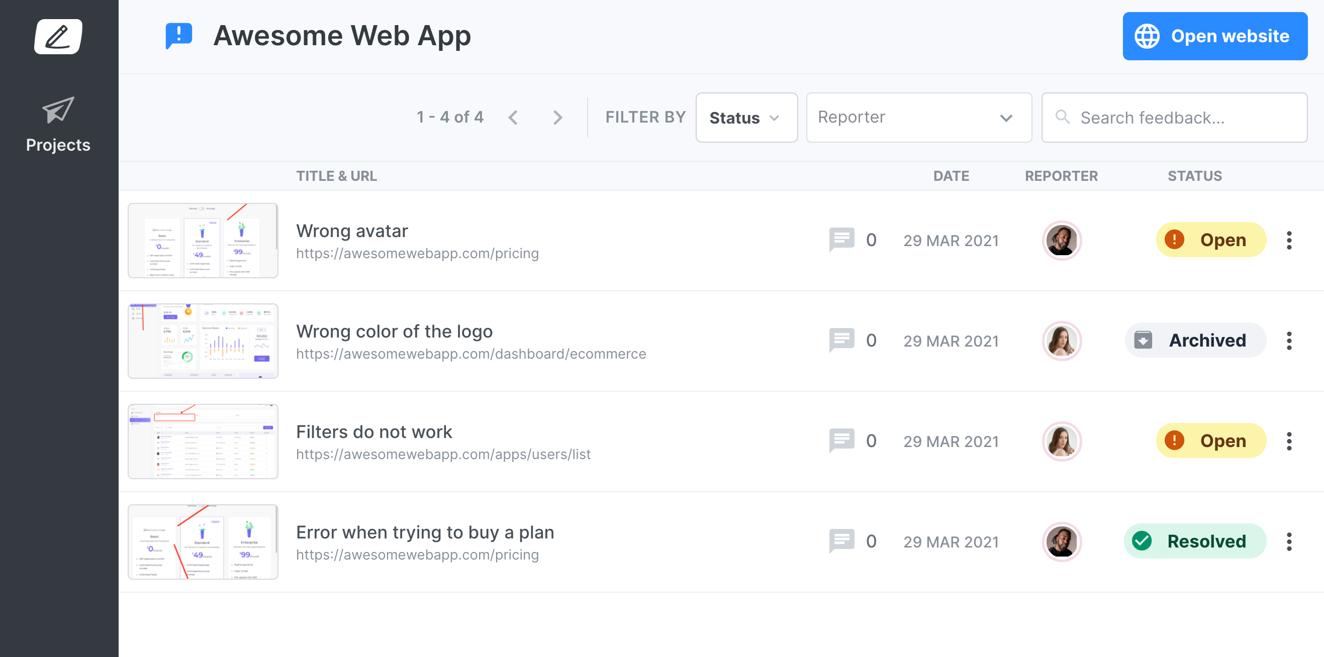Expand the Status filter dropdown
Viewport: 1324px width, 657px height.
tap(746, 118)
